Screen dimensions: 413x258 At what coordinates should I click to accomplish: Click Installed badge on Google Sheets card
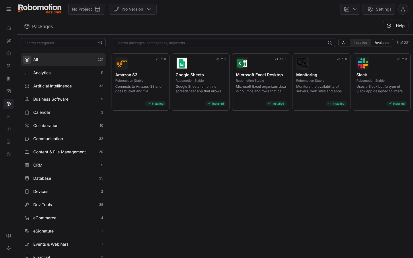(x=216, y=103)
